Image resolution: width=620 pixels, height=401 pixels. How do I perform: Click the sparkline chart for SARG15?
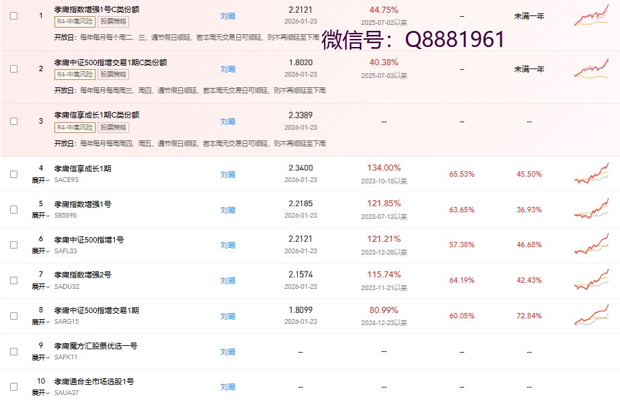tap(591, 316)
